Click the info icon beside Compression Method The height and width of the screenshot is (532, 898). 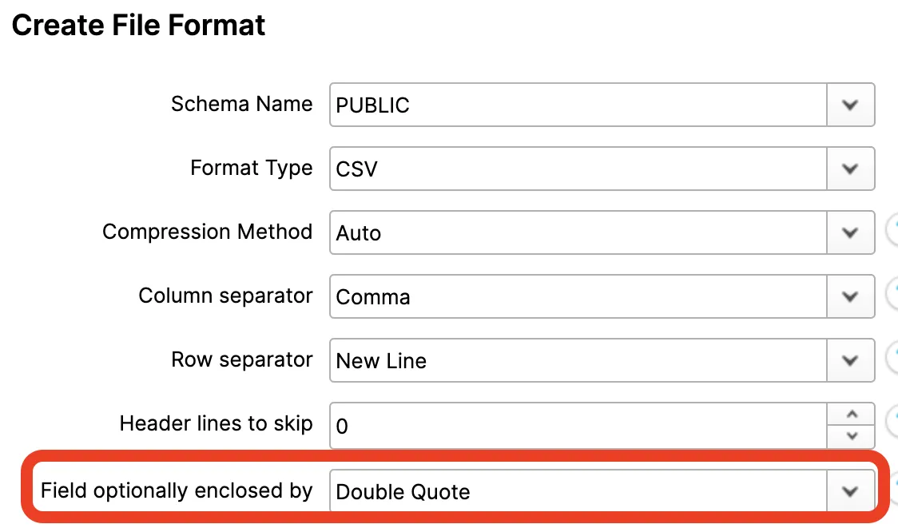pyautogui.click(x=893, y=232)
